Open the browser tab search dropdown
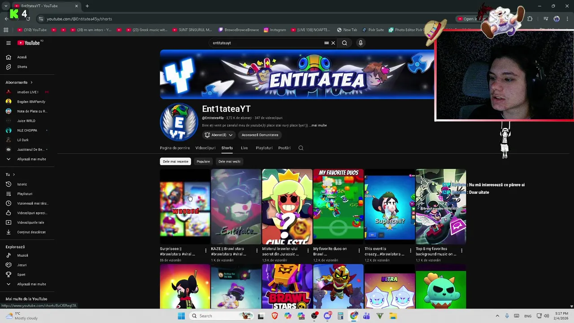Image resolution: width=574 pixels, height=323 pixels. pos(6,6)
